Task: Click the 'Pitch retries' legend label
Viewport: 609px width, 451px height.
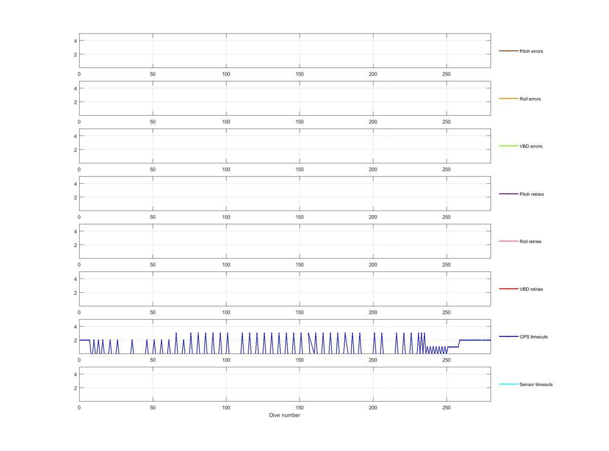Action: (x=531, y=194)
